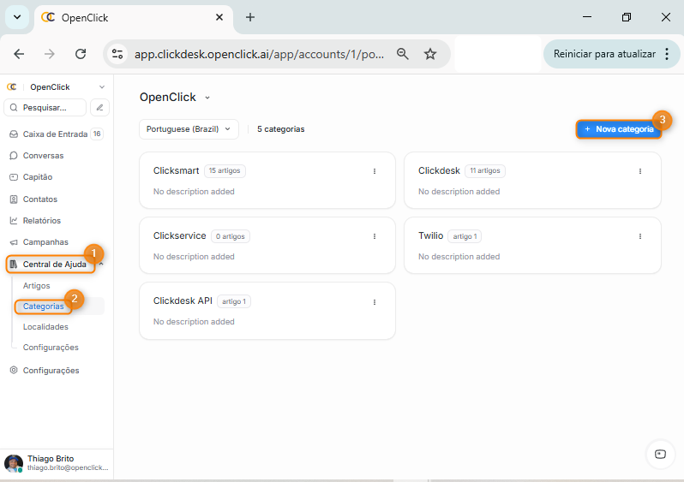The height and width of the screenshot is (482, 684).
Task: Select Artigos under Central de Ajuda
Action: (37, 286)
